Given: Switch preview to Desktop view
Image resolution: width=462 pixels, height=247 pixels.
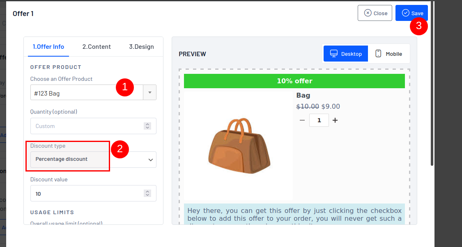Looking at the screenshot, I should tap(346, 54).
